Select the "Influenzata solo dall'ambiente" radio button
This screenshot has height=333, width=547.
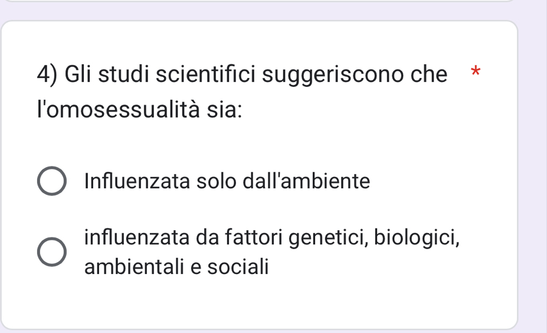click(52, 182)
